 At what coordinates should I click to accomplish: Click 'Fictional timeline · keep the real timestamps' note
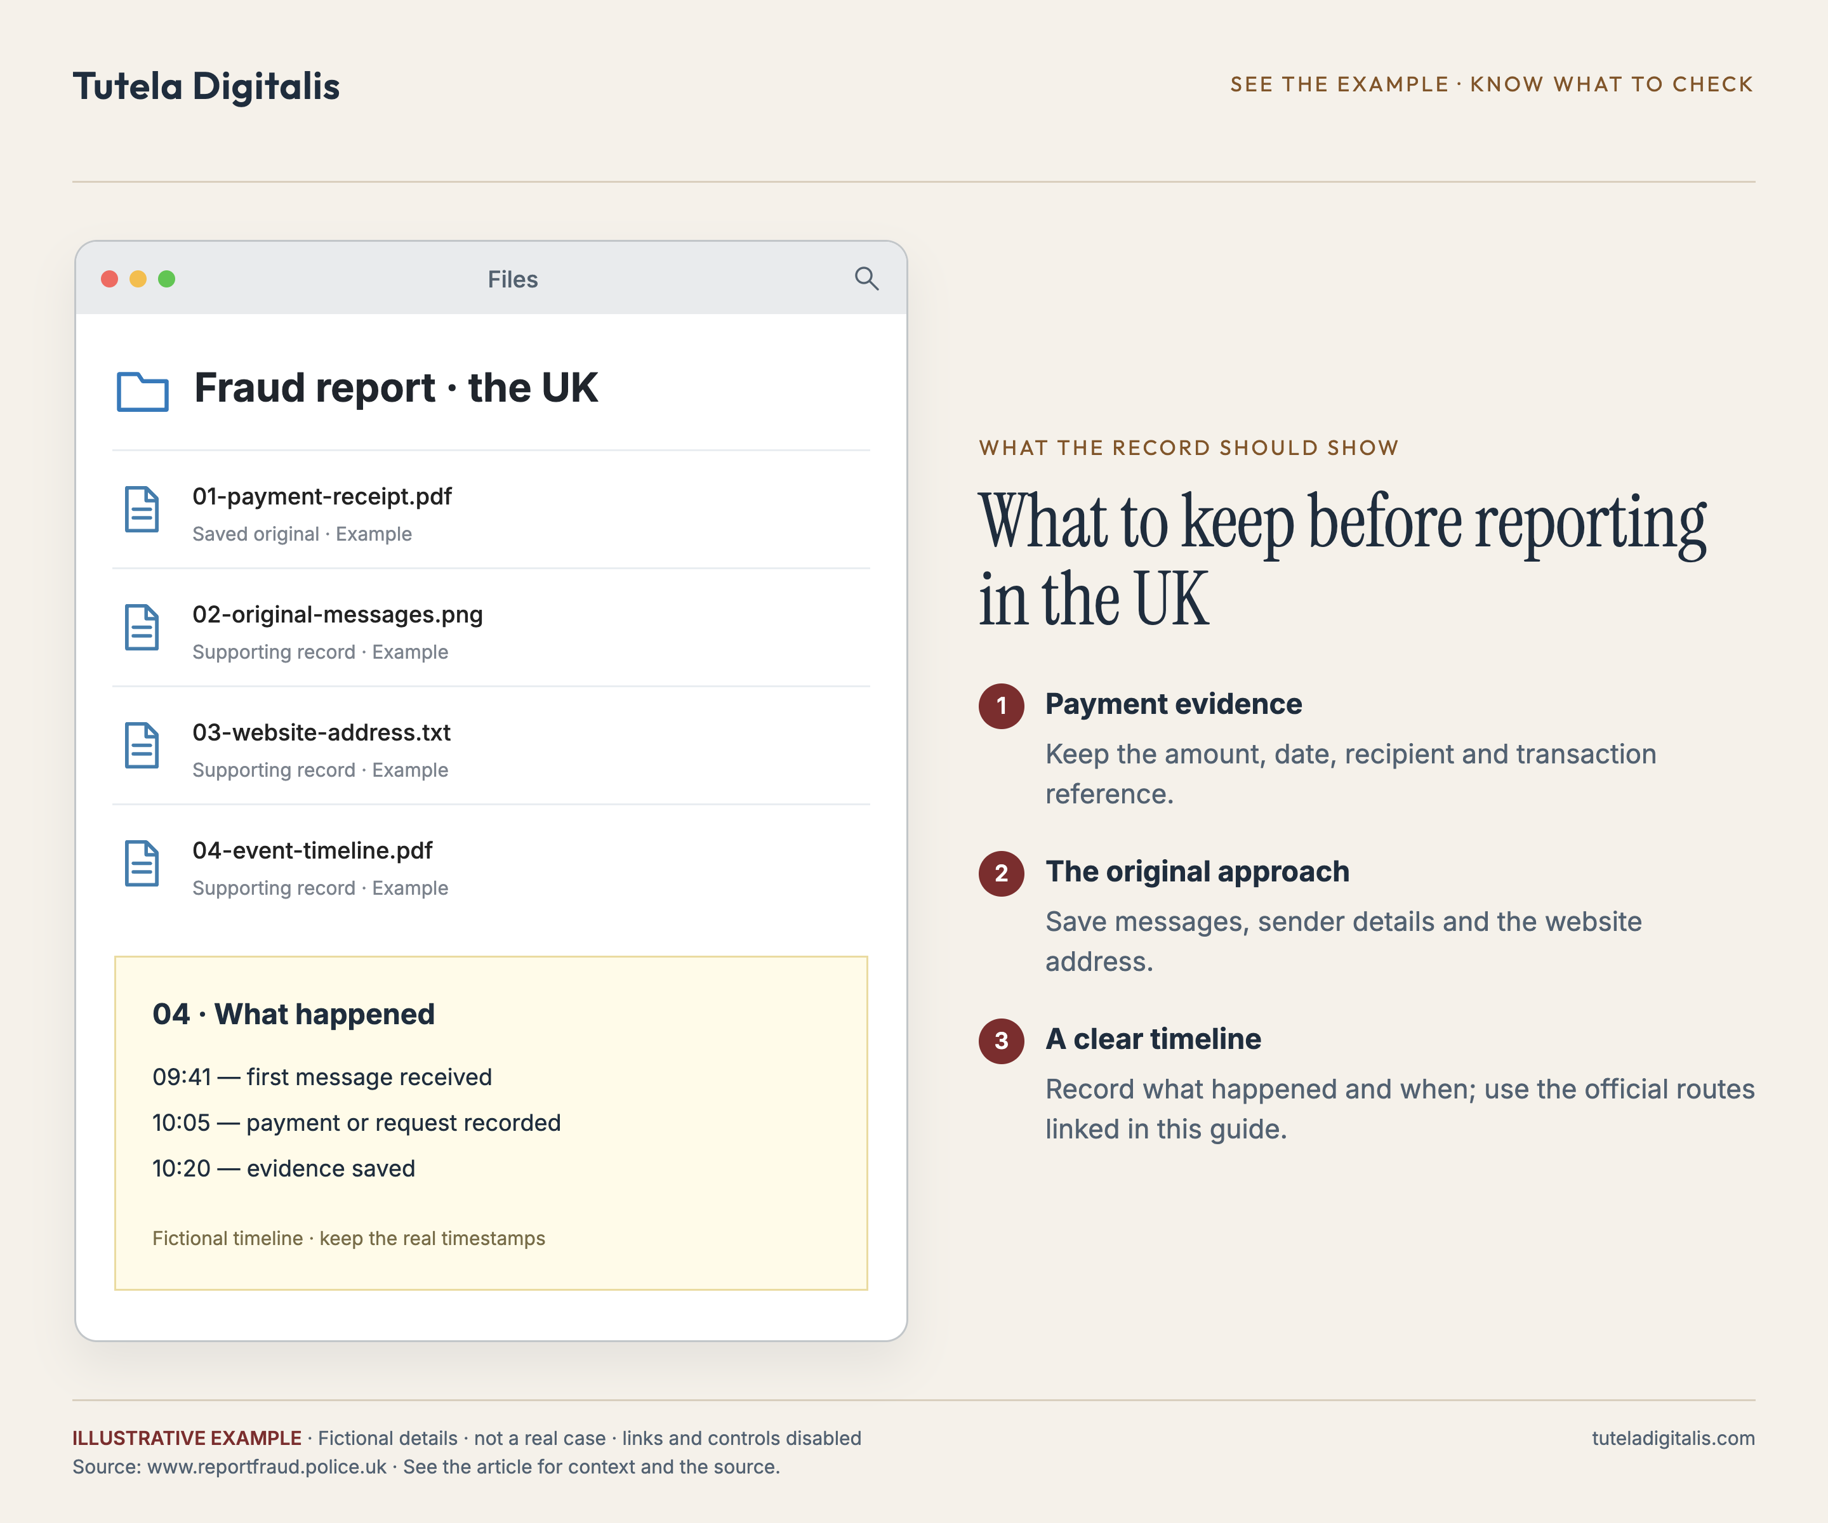349,1239
